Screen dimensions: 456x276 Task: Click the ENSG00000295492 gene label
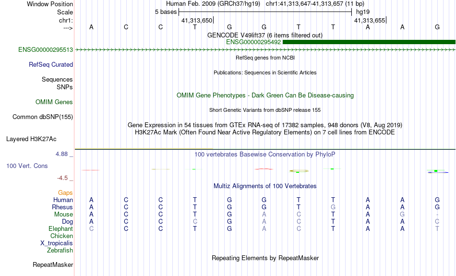pos(253,42)
